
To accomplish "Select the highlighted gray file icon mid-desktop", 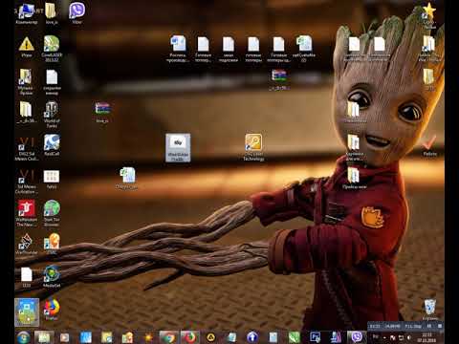I will [x=178, y=147].
